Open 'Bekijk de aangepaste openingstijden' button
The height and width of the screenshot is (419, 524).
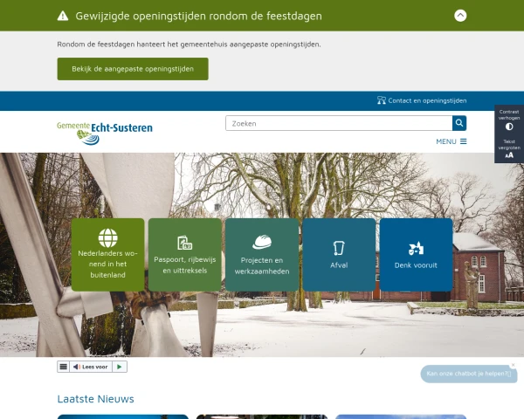[133, 69]
